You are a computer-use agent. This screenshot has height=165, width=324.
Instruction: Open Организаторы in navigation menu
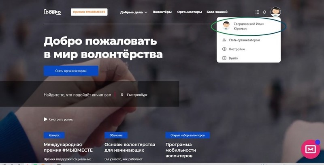[189, 12]
